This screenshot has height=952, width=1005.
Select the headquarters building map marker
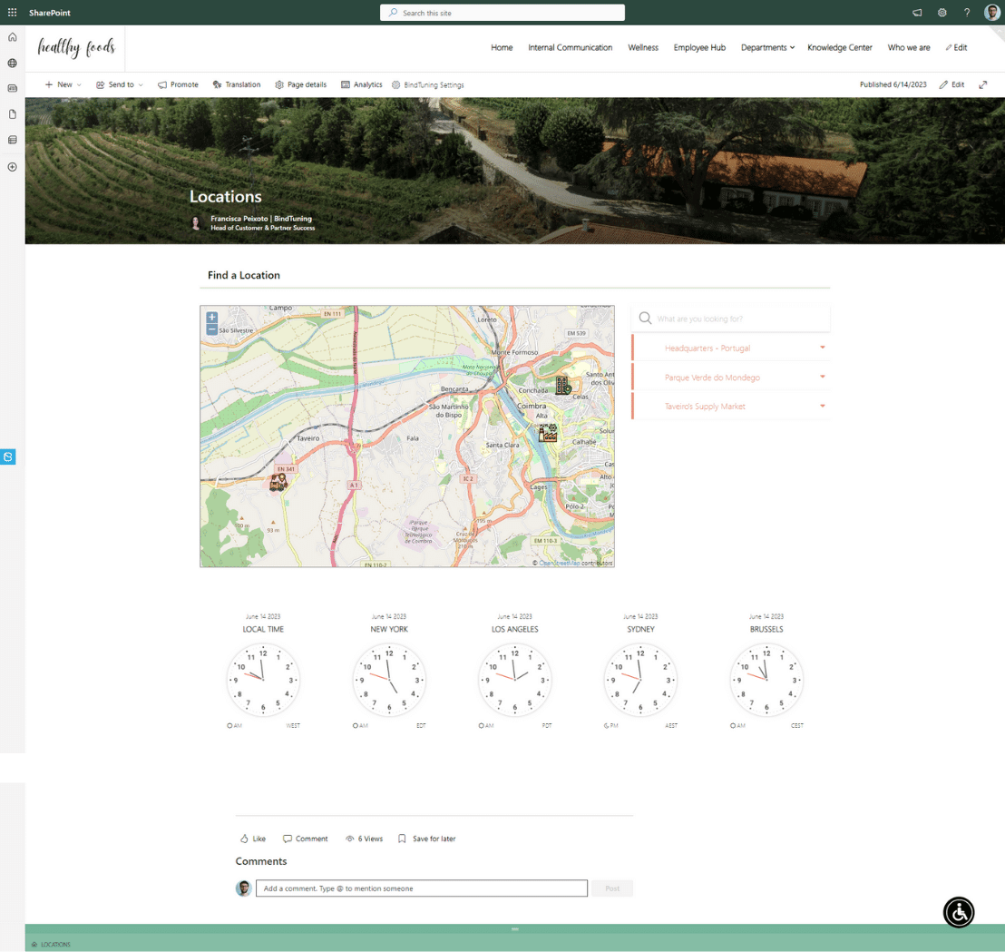click(x=562, y=386)
